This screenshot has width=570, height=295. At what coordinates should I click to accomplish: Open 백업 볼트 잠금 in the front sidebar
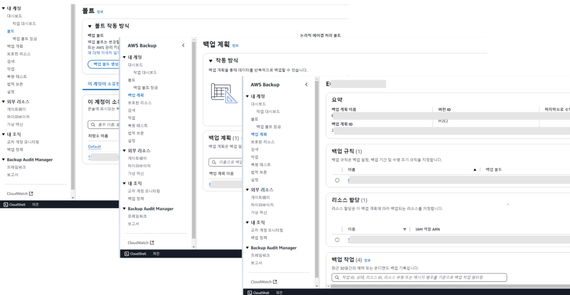point(268,126)
